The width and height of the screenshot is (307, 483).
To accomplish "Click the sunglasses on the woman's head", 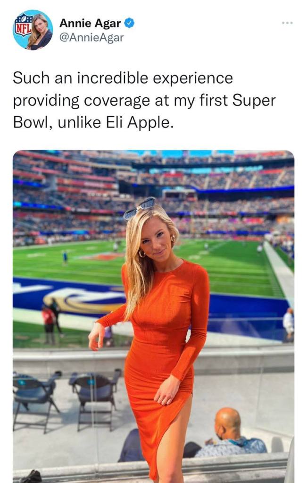I will tap(140, 208).
